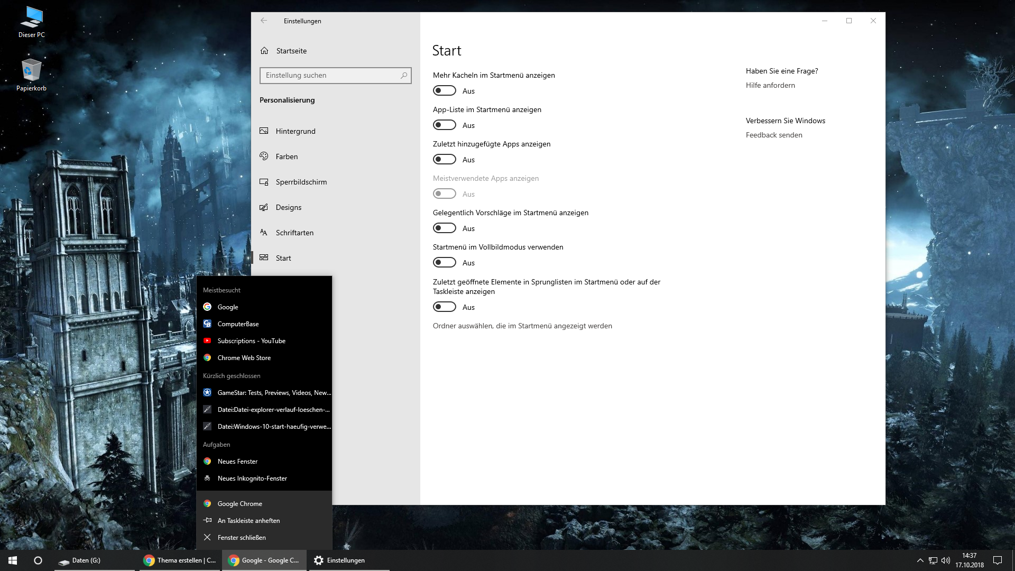Open Startseite home icon
The image size is (1015, 571).
tap(264, 51)
